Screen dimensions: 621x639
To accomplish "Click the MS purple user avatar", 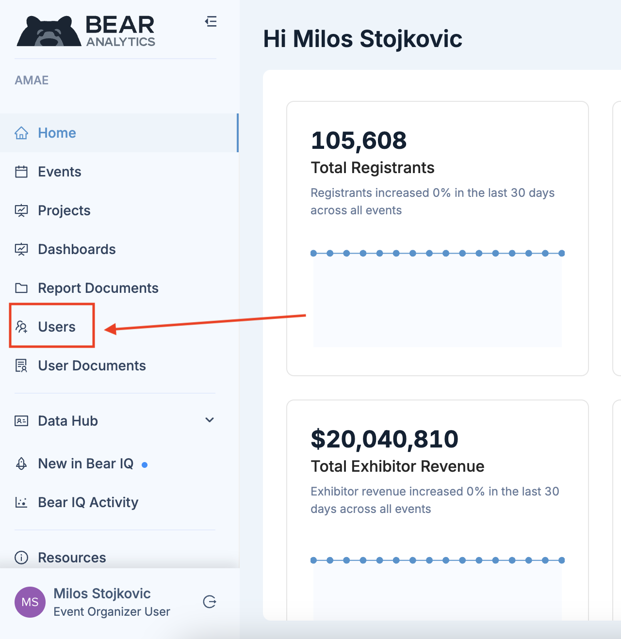I will (30, 602).
